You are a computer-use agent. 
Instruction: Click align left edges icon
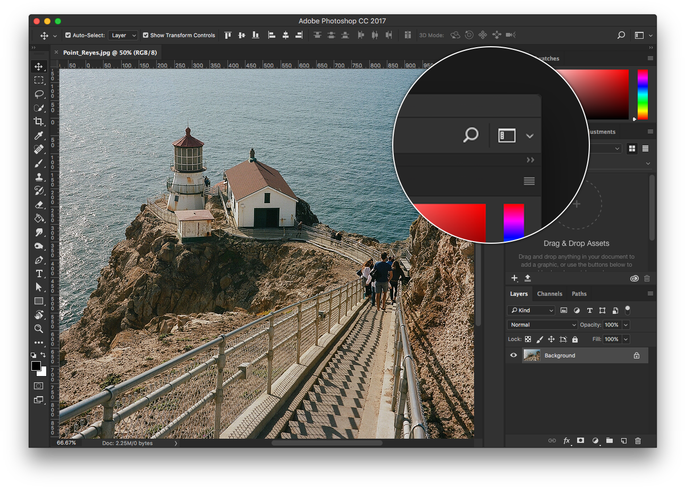pos(272,35)
